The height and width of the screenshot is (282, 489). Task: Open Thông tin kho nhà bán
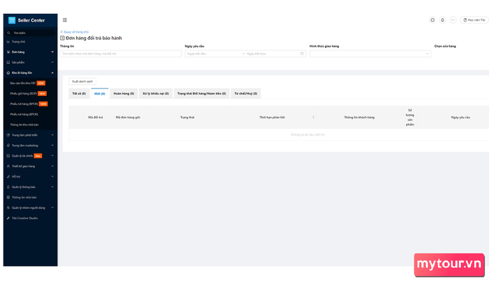pyautogui.click(x=24, y=125)
